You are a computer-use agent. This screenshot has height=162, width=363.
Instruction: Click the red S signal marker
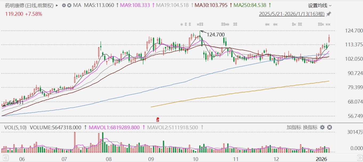point(158,119)
